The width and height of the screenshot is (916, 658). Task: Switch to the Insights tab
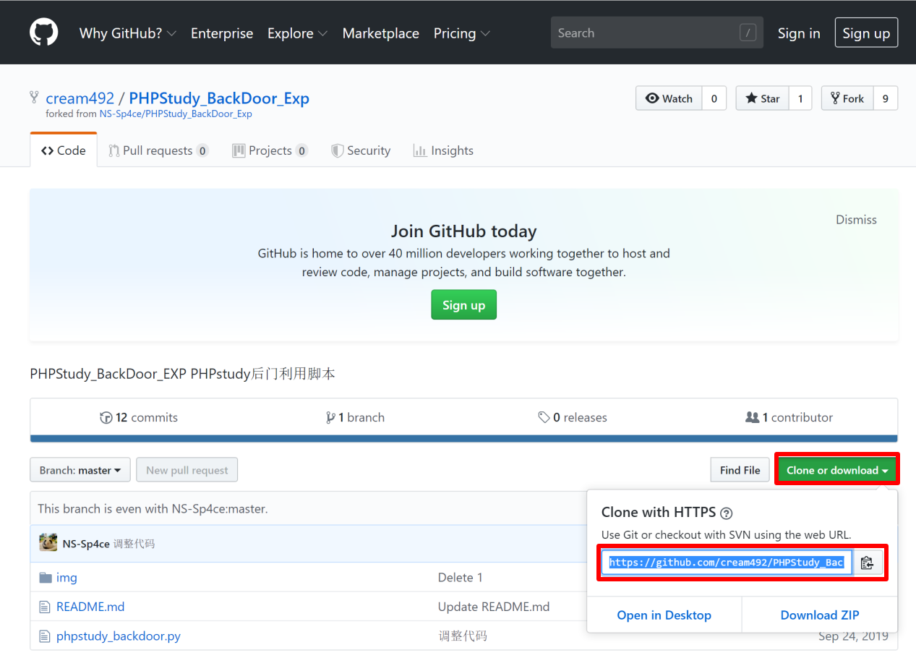coord(443,150)
